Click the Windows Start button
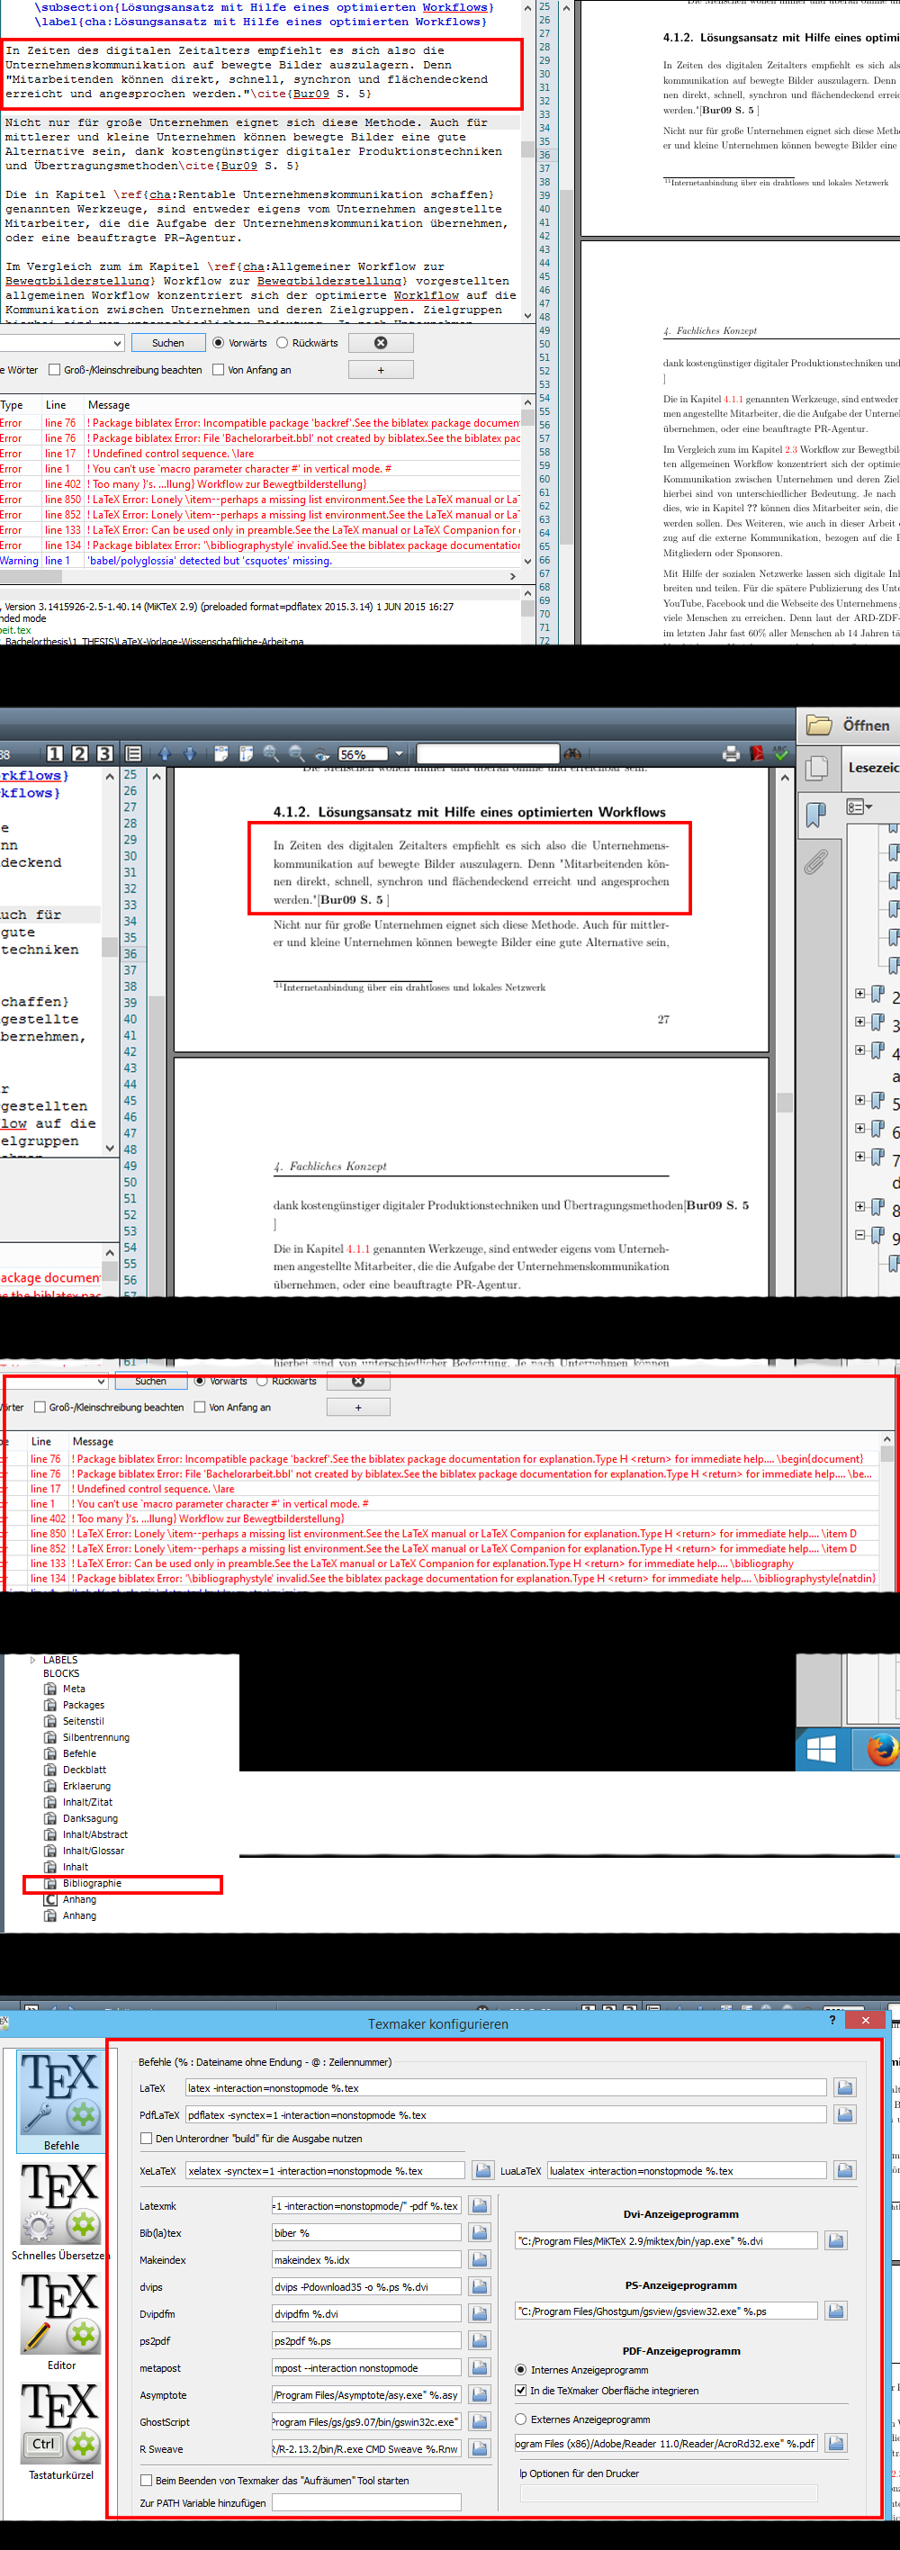The width and height of the screenshot is (900, 2550). pos(821,1750)
